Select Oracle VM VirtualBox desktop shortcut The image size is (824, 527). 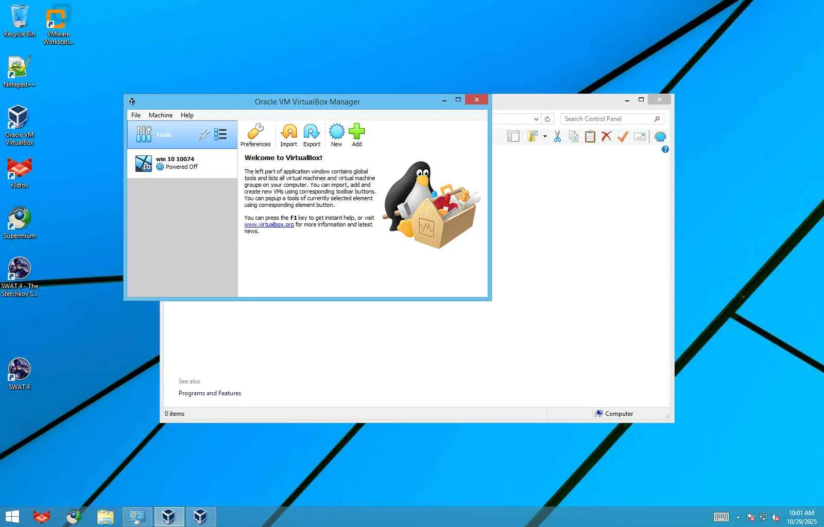pyautogui.click(x=20, y=125)
